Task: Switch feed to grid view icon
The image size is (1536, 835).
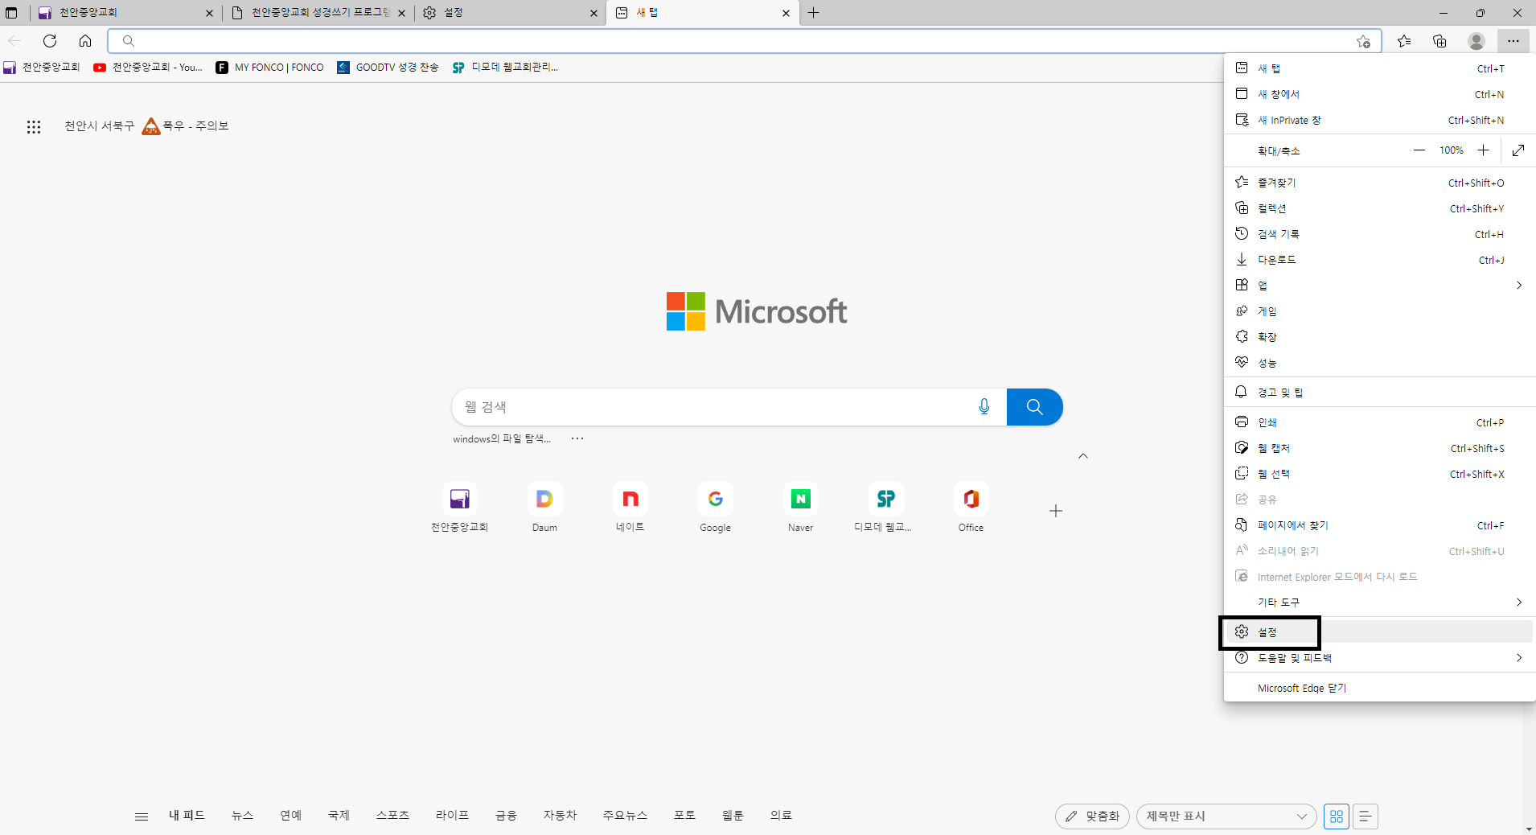Action: pos(1337,816)
